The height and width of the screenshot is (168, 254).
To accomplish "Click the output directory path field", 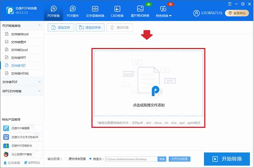I will coord(131,159).
